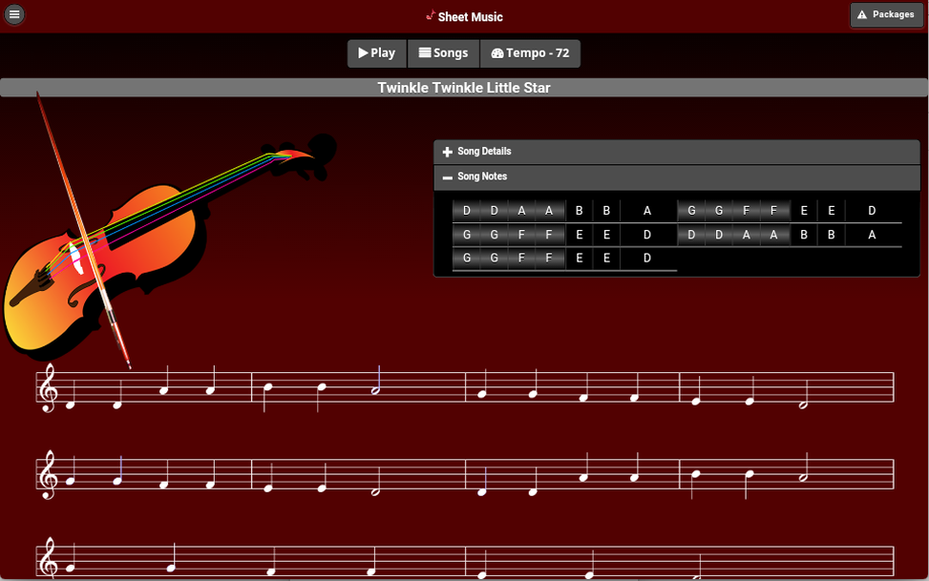Open the hamburger menu in the header
This screenshot has height=581, width=929.
[x=14, y=14]
